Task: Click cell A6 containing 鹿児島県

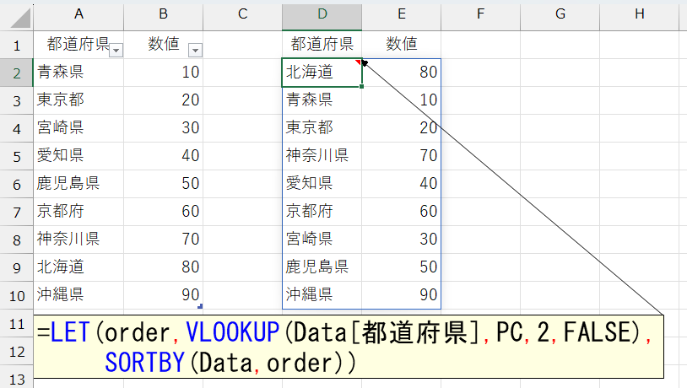Action: click(78, 184)
